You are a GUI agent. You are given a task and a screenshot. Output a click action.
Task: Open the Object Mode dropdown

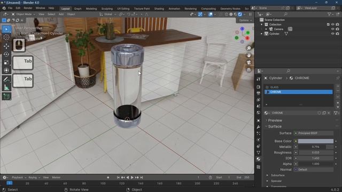24,14
